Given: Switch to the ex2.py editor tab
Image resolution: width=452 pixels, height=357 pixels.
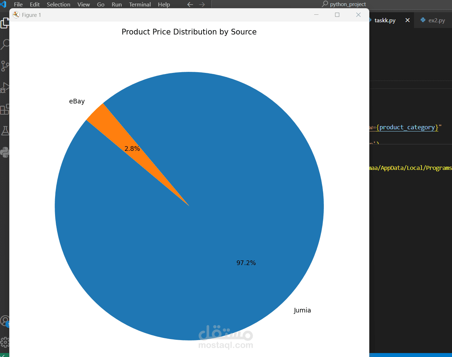Looking at the screenshot, I should coord(433,20).
